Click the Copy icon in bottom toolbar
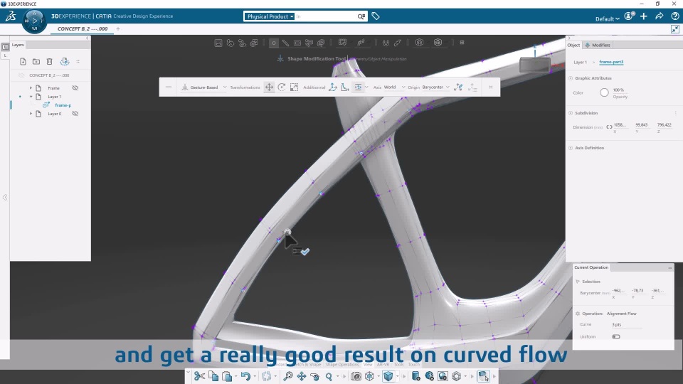Screen dimensions: 683x384 tap(213, 376)
